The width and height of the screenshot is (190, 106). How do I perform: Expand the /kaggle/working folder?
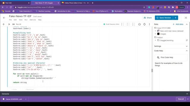pos(155,40)
